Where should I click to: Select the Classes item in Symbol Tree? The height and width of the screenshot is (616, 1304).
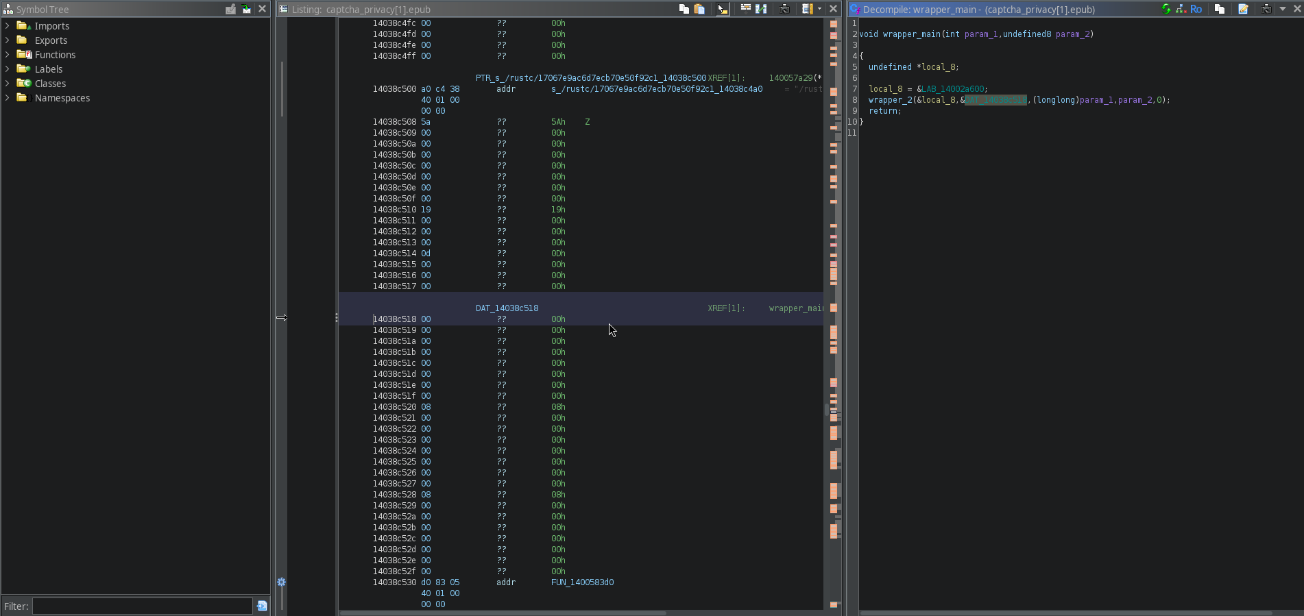point(50,84)
